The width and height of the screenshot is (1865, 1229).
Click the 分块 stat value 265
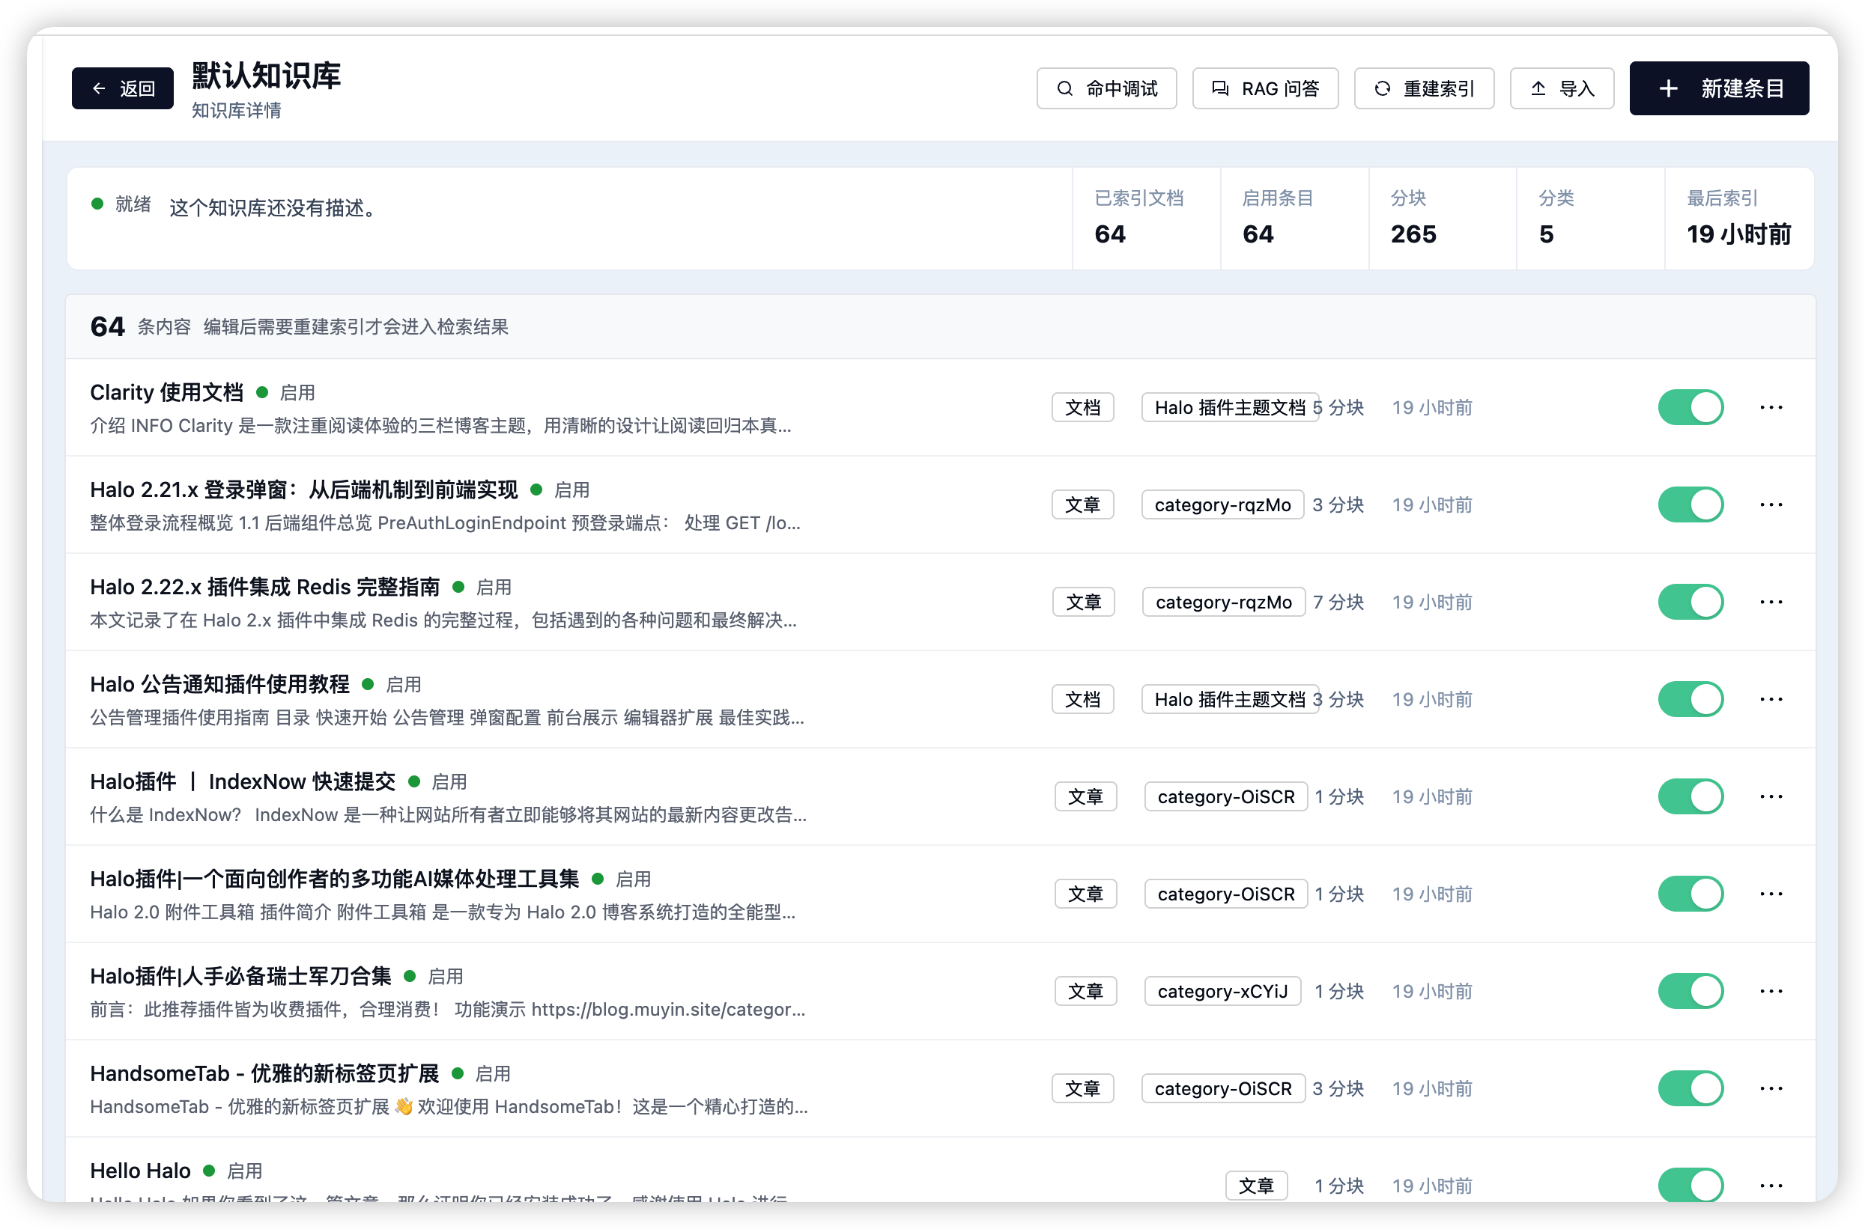coord(1413,234)
